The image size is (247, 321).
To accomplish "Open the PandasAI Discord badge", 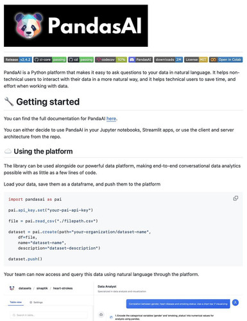I will [141, 60].
